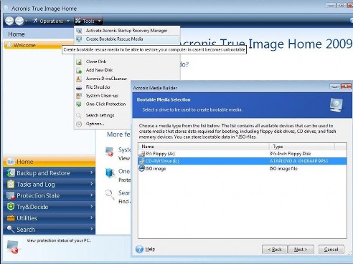Viewport: 353px width, 264px height.
Task: Click the ISO image disc icon
Action: (x=141, y=168)
